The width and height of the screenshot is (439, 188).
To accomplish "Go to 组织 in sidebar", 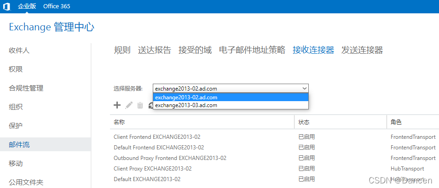I will [16, 107].
